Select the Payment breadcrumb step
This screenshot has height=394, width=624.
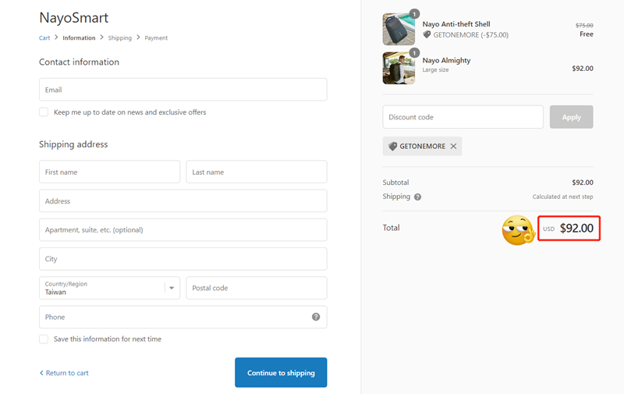[156, 37]
